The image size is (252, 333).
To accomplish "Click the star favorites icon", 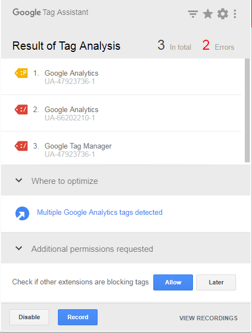I will click(208, 14).
